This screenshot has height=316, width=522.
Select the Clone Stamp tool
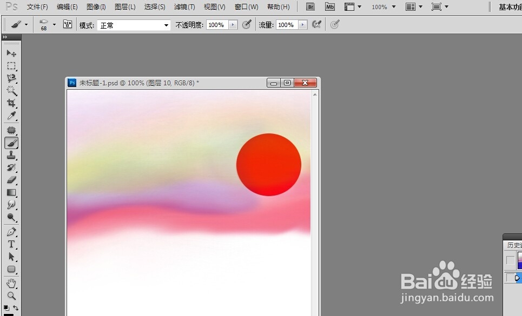[x=11, y=155]
